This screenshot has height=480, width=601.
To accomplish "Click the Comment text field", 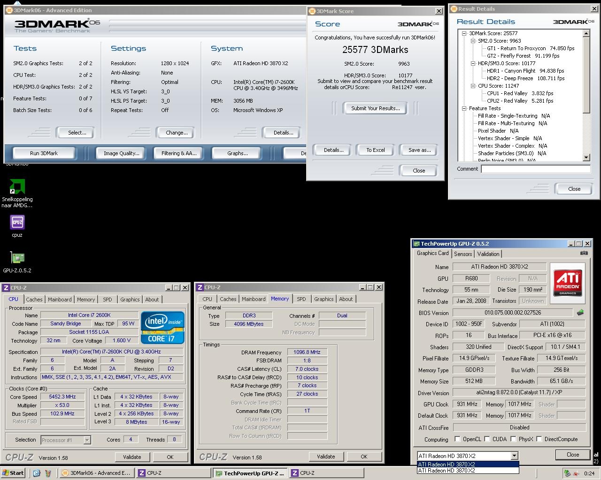I will [x=535, y=169].
